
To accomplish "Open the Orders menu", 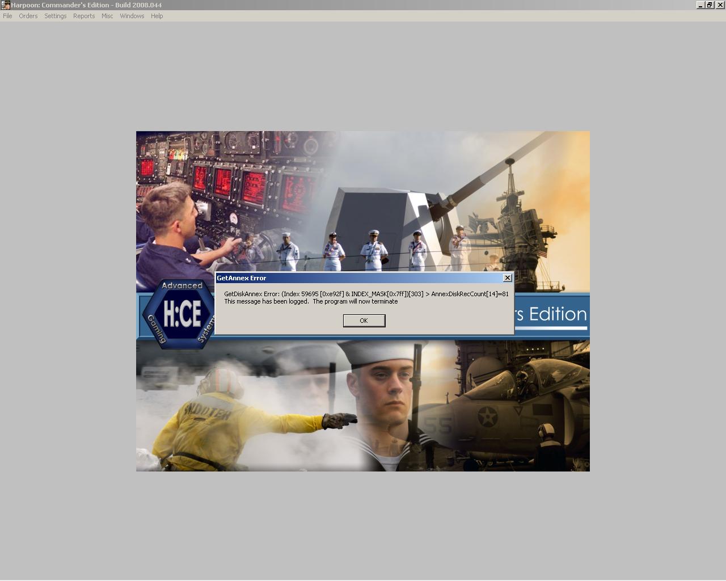I will pos(28,16).
